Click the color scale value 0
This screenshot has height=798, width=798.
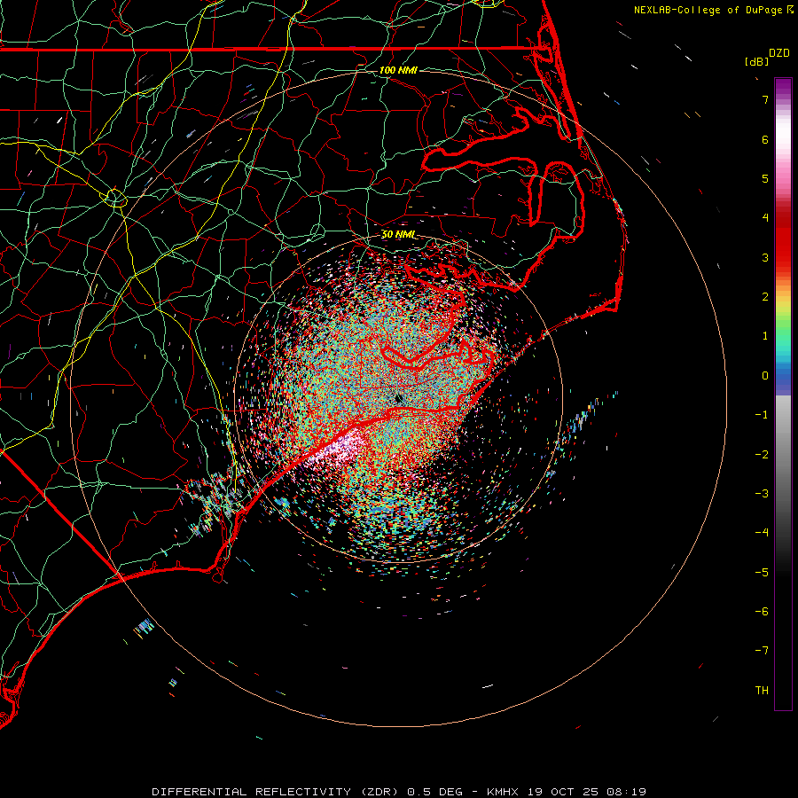coord(765,376)
